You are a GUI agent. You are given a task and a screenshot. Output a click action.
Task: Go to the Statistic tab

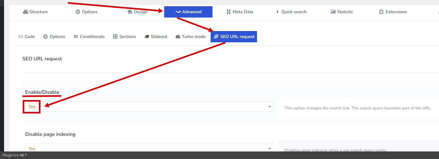[342, 12]
